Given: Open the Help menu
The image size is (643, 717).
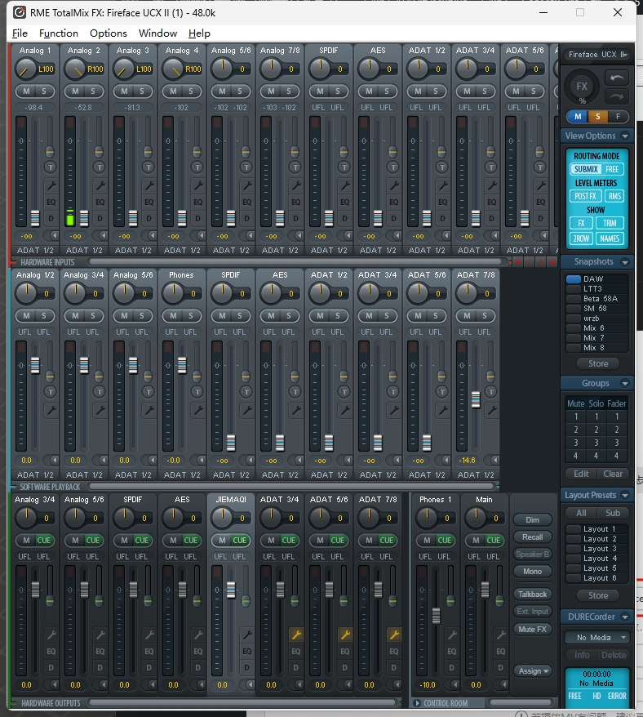Looking at the screenshot, I should 199,33.
